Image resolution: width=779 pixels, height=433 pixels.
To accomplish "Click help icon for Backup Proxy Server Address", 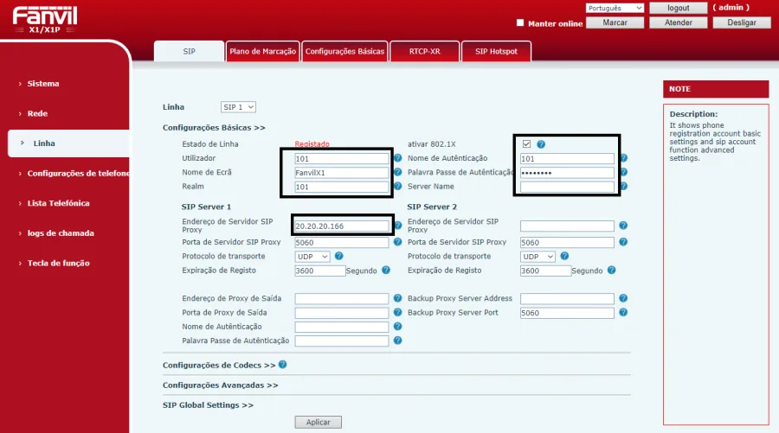I will pyautogui.click(x=623, y=298).
